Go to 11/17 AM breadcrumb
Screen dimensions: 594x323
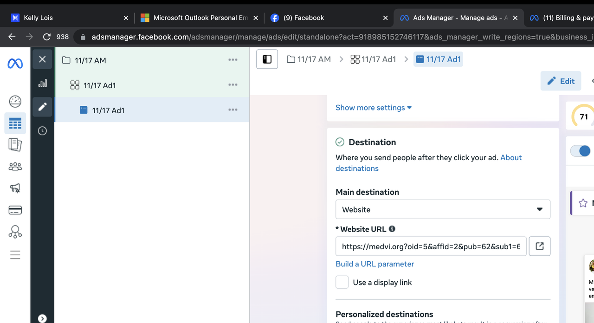pos(309,59)
